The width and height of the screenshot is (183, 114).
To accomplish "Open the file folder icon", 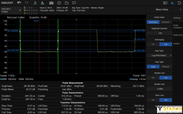I will [x=66, y=3].
